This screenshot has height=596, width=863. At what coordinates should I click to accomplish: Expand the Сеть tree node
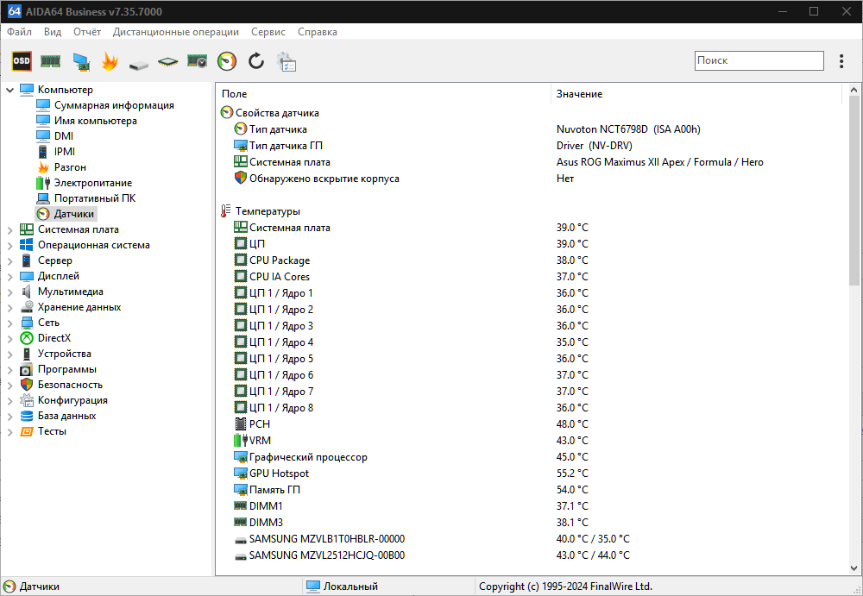tap(9, 323)
